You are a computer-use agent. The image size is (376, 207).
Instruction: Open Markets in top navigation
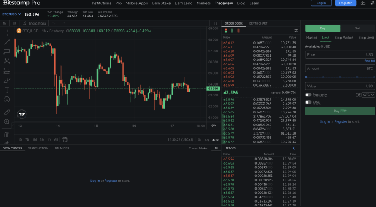pos(204,3)
